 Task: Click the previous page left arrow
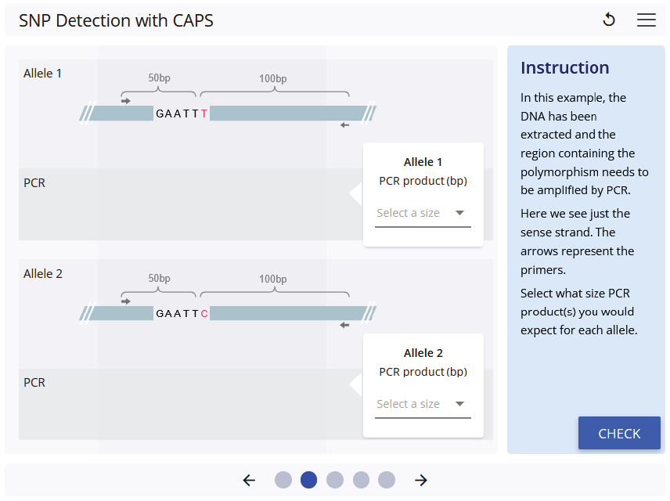249,480
